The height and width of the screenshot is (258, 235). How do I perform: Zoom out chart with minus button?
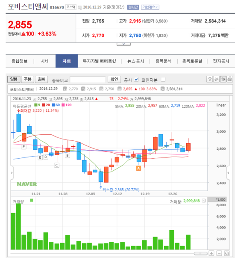219,253
